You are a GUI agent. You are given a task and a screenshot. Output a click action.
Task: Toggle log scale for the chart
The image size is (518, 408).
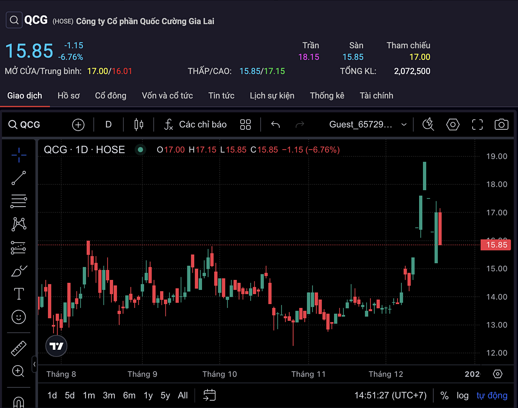[462, 395]
